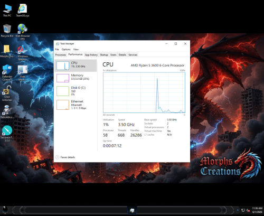Screen dimensions: 264x216
Task: Open the Startup tab
Action: click(x=104, y=55)
